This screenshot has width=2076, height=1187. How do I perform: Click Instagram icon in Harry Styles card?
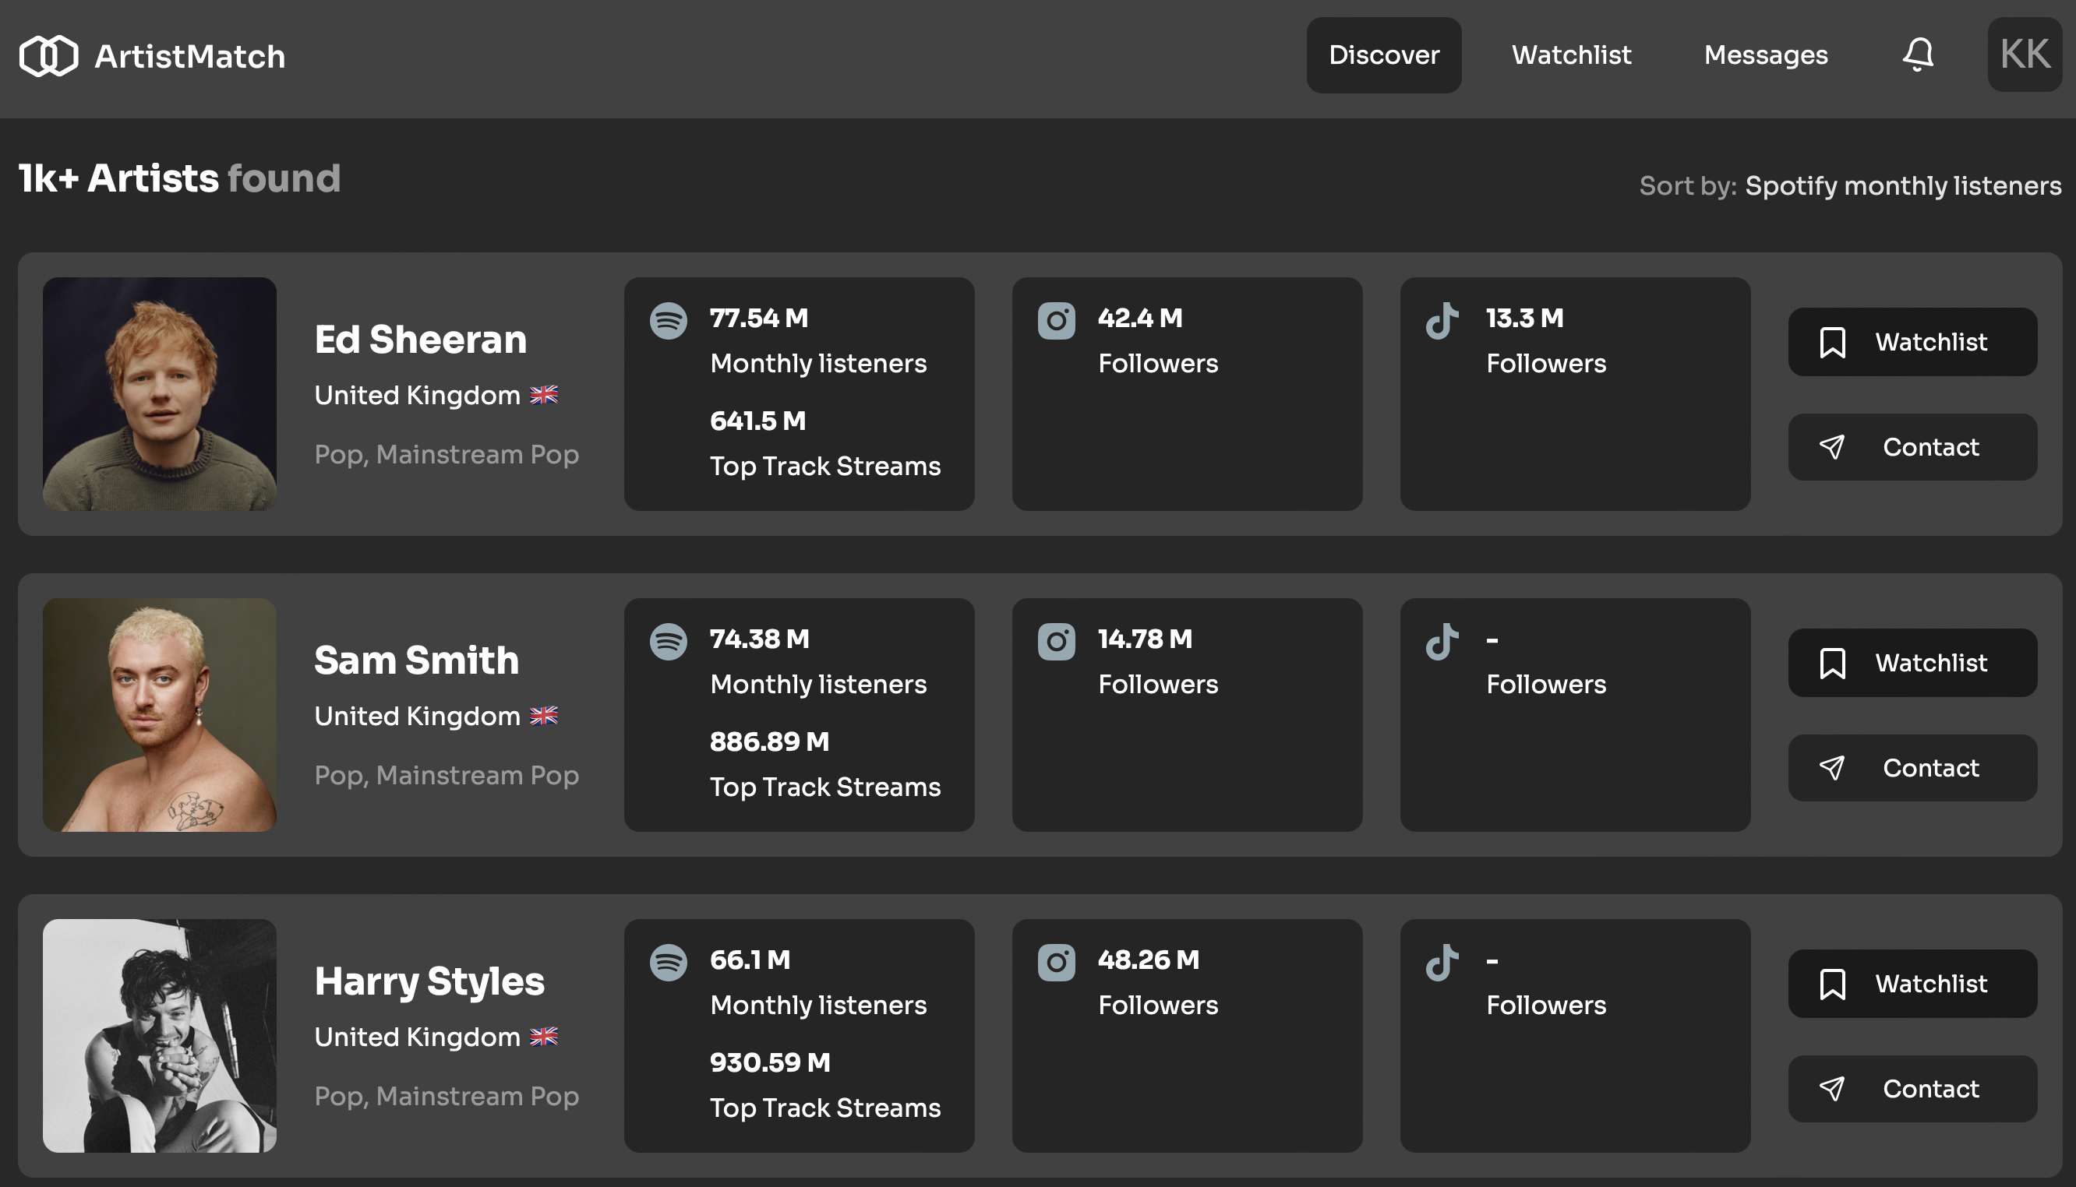tap(1056, 963)
